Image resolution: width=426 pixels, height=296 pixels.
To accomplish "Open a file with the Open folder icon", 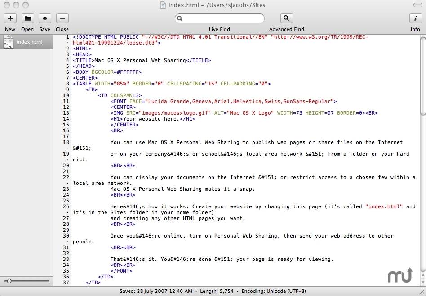I will pyautogui.click(x=27, y=18).
